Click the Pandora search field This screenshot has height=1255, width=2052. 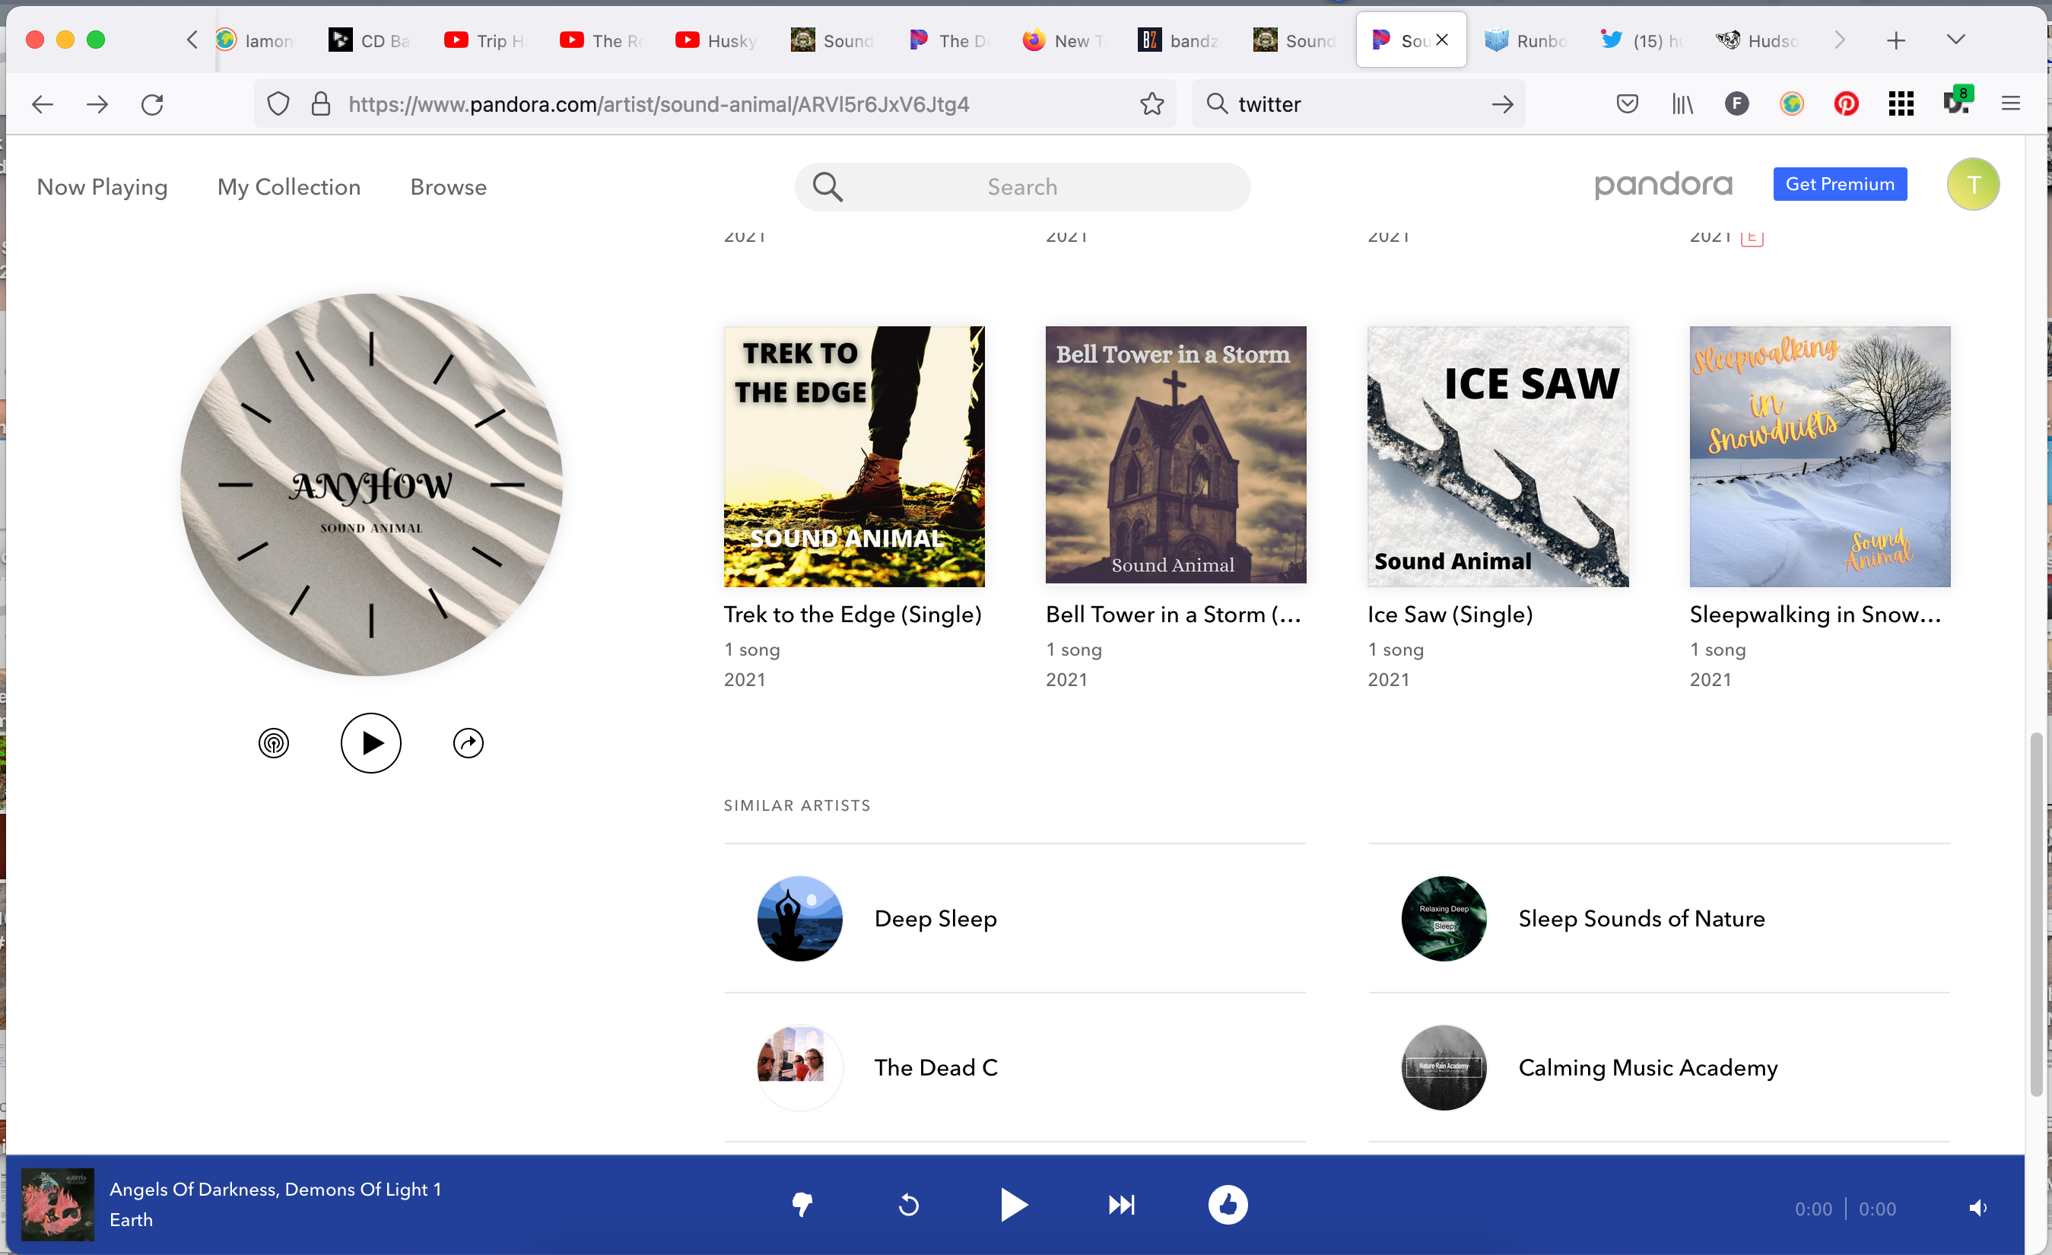[1022, 186]
